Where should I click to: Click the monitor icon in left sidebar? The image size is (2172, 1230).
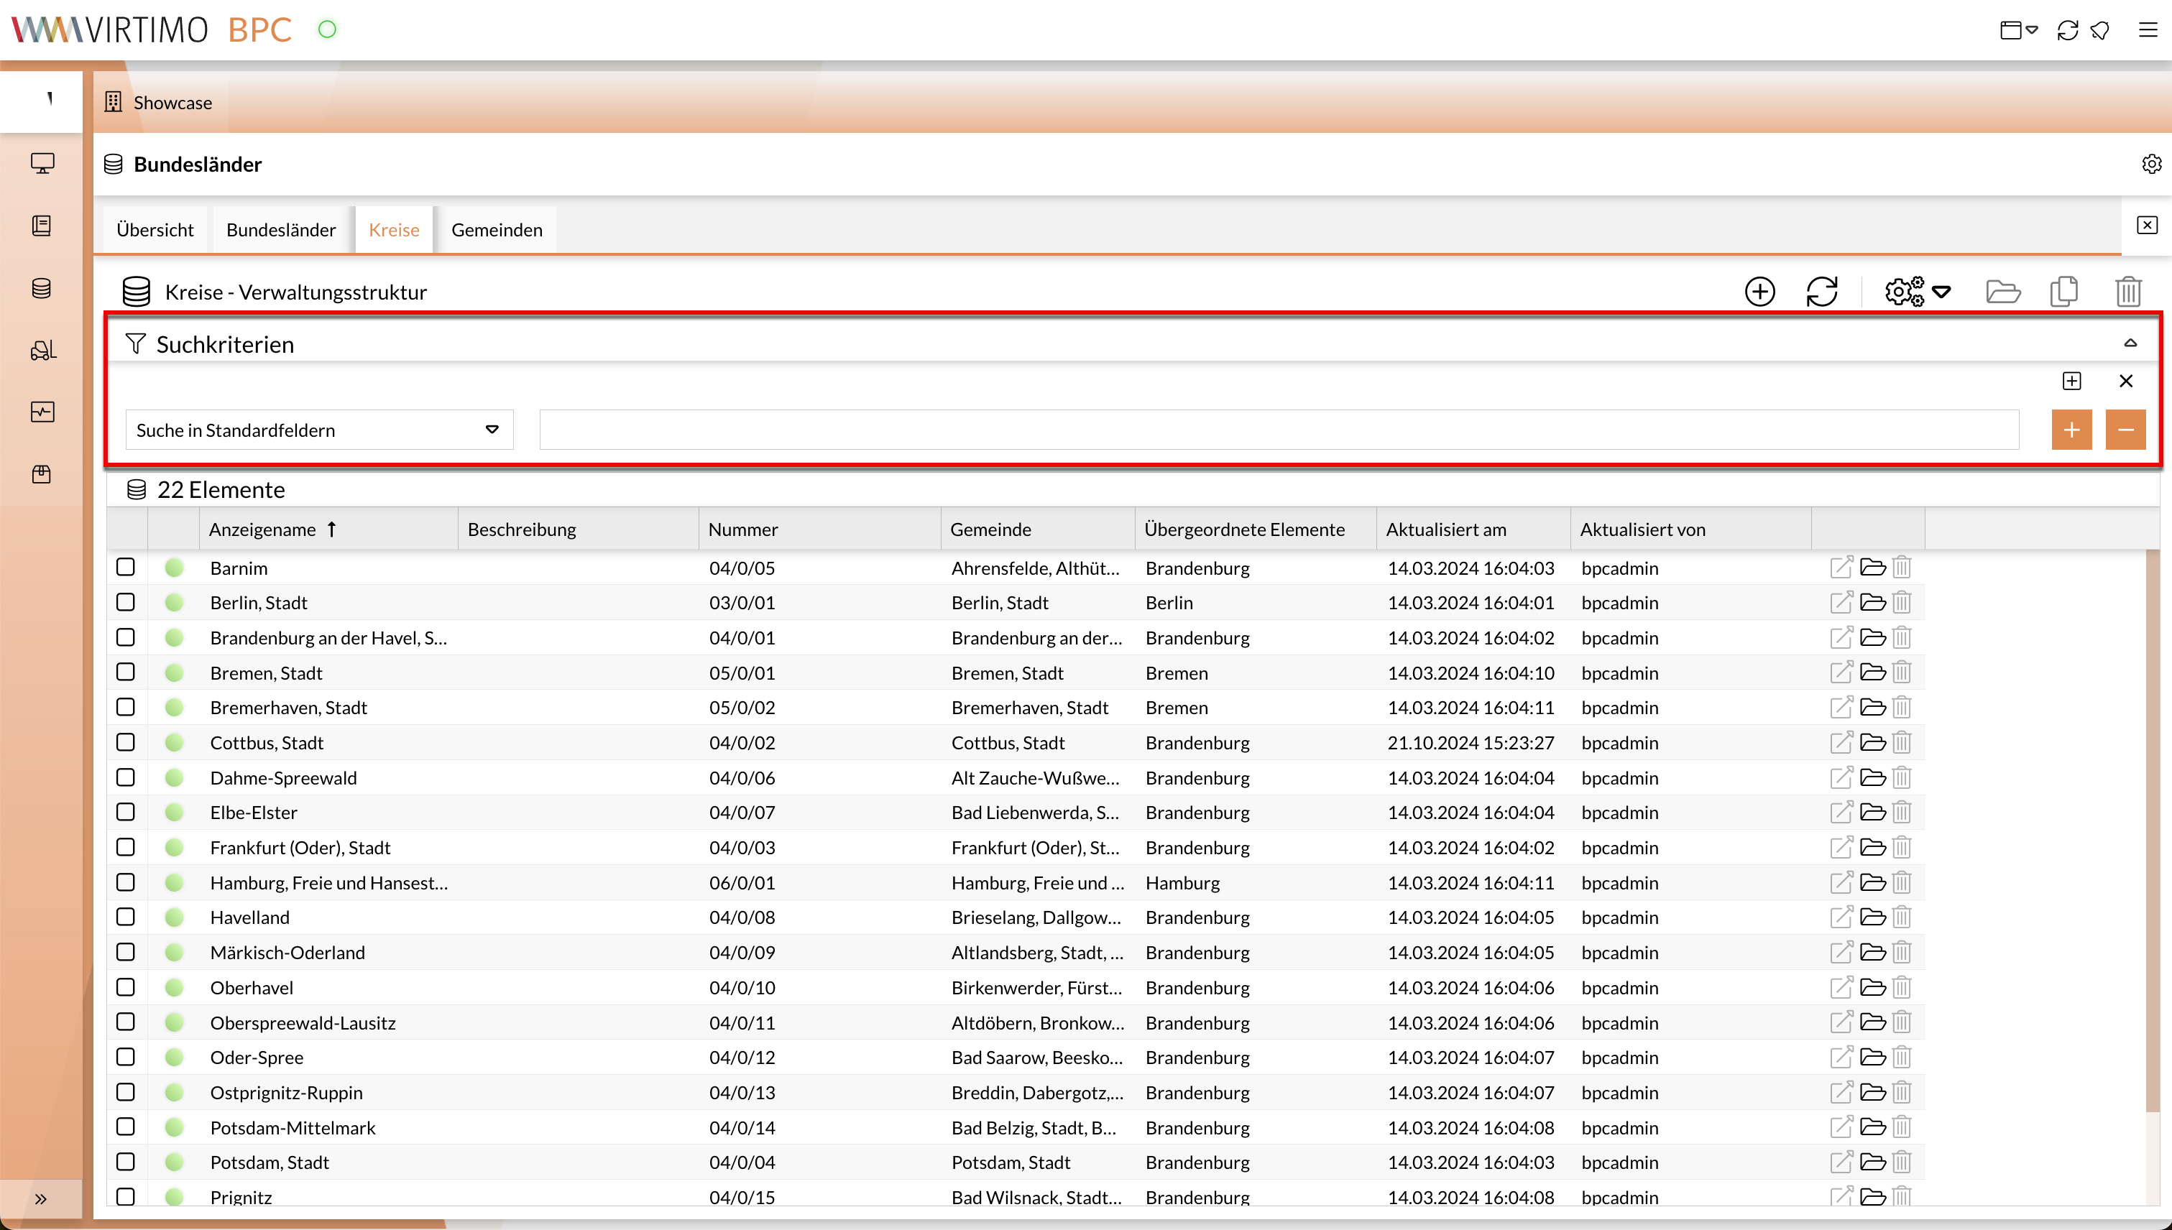pyautogui.click(x=42, y=163)
